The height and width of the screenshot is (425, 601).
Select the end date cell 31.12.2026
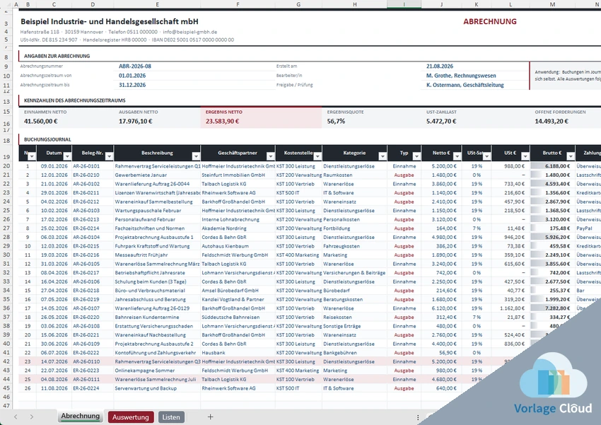pos(132,85)
